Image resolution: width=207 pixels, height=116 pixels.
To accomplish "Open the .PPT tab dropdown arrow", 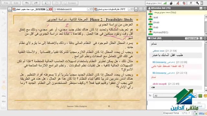I will pos(129,9).
